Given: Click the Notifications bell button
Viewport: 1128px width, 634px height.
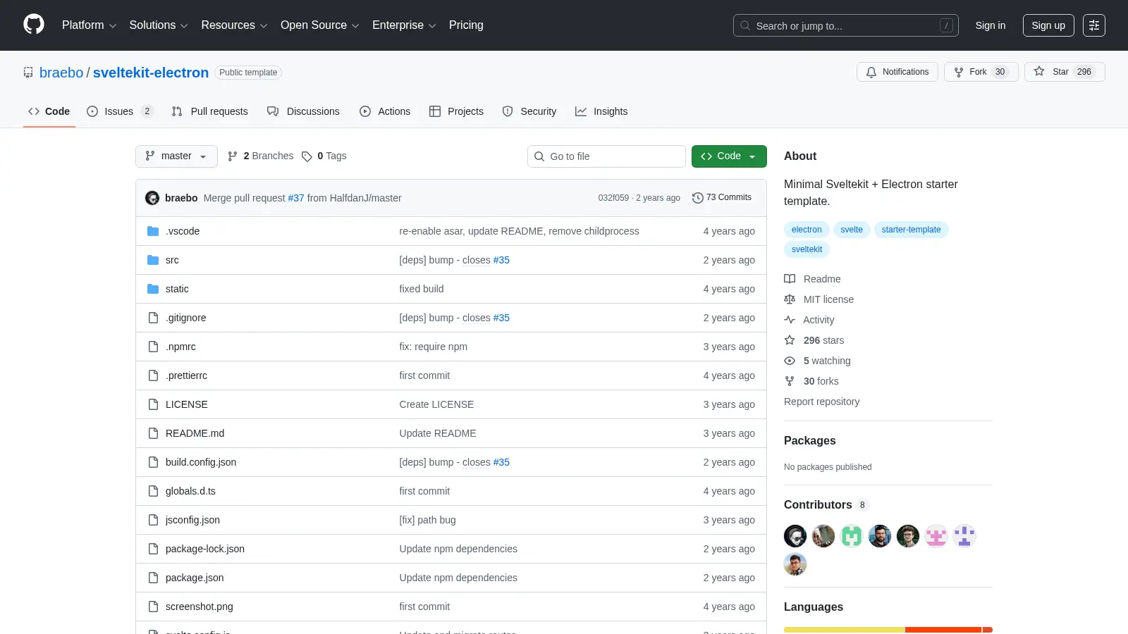Looking at the screenshot, I should point(897,72).
